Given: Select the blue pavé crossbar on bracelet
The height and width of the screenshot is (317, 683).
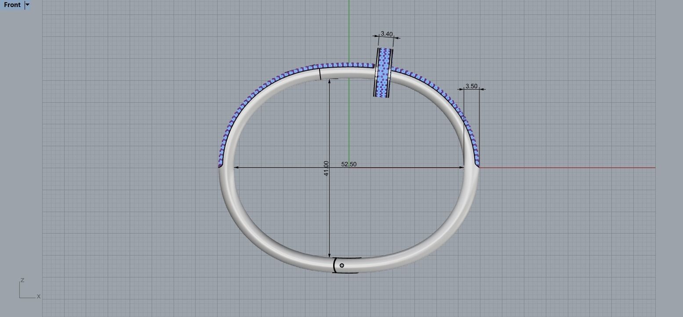Looking at the screenshot, I should (384, 72).
